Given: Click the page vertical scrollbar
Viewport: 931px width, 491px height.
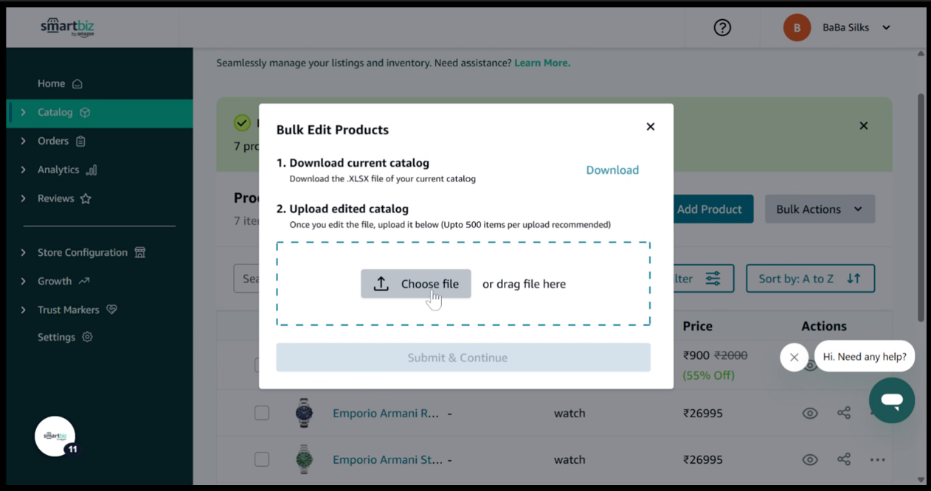Looking at the screenshot, I should pyautogui.click(x=920, y=206).
